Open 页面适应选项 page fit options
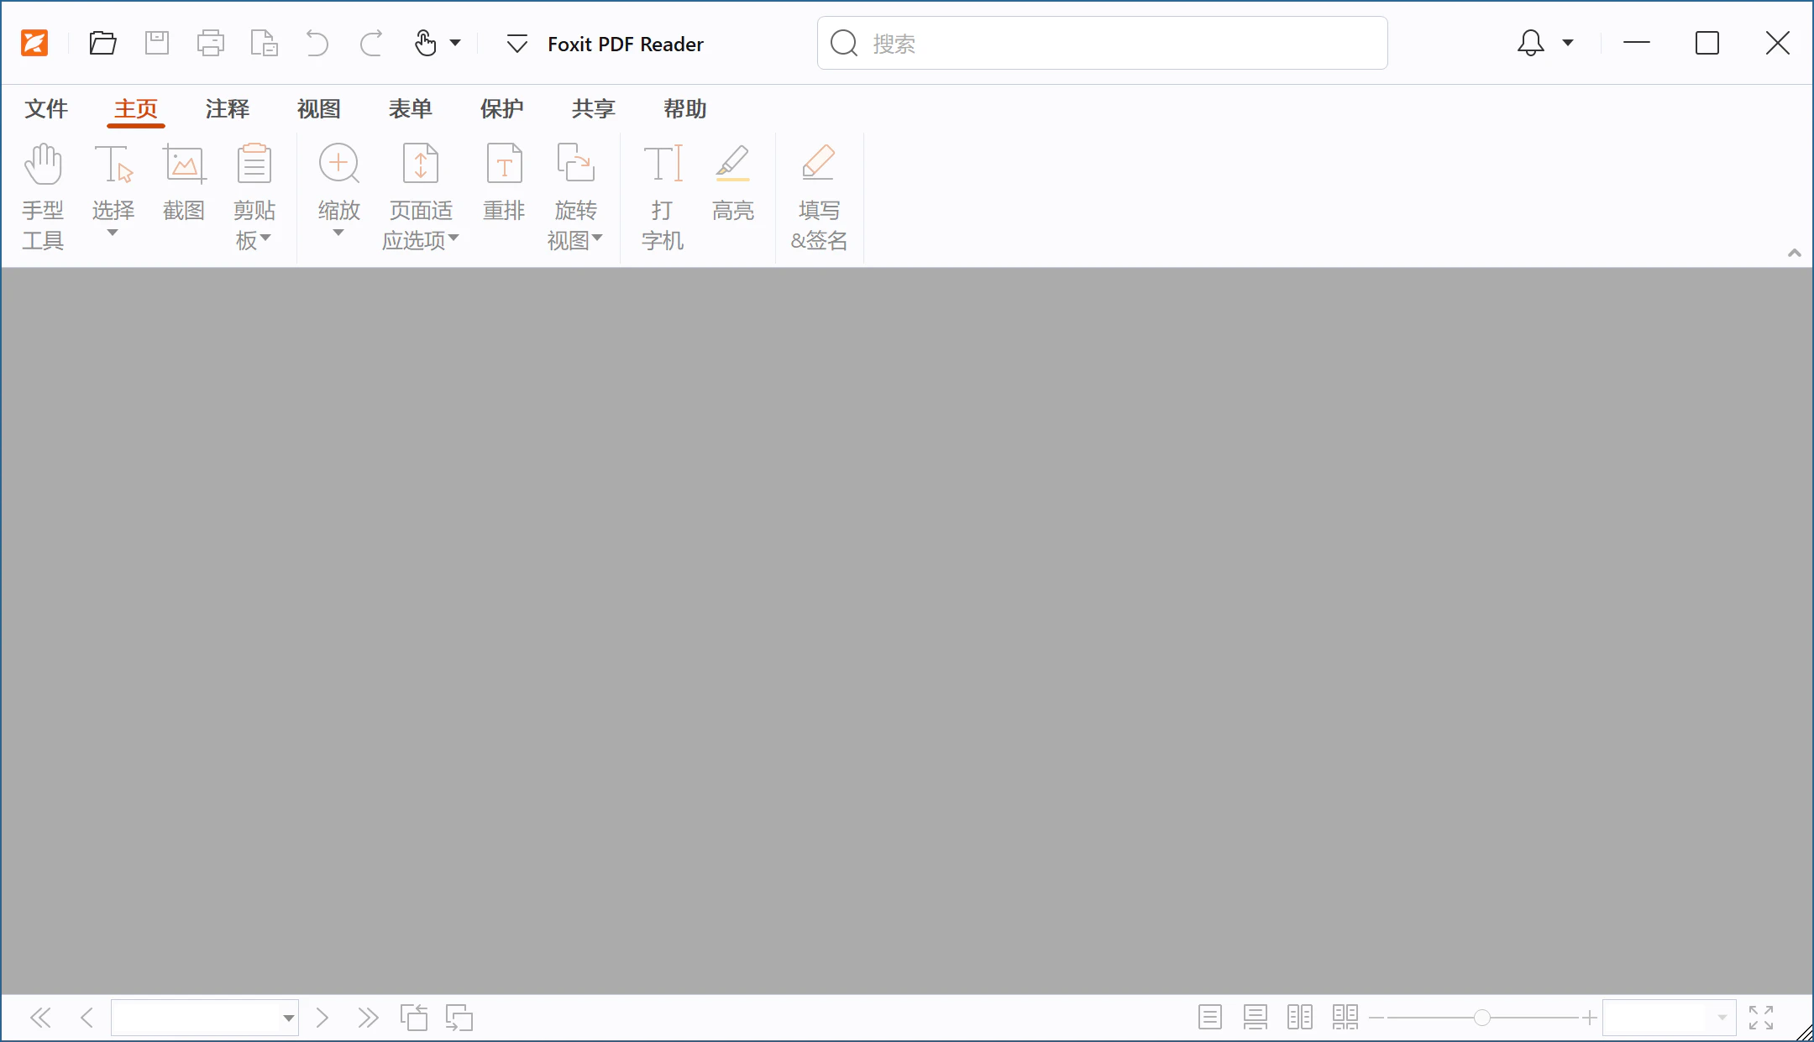Image resolution: width=1814 pixels, height=1042 pixels. click(421, 197)
